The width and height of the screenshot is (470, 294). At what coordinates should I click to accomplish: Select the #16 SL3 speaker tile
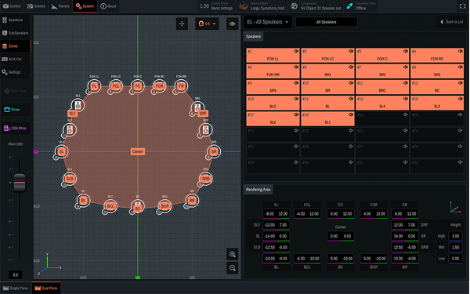point(437,103)
